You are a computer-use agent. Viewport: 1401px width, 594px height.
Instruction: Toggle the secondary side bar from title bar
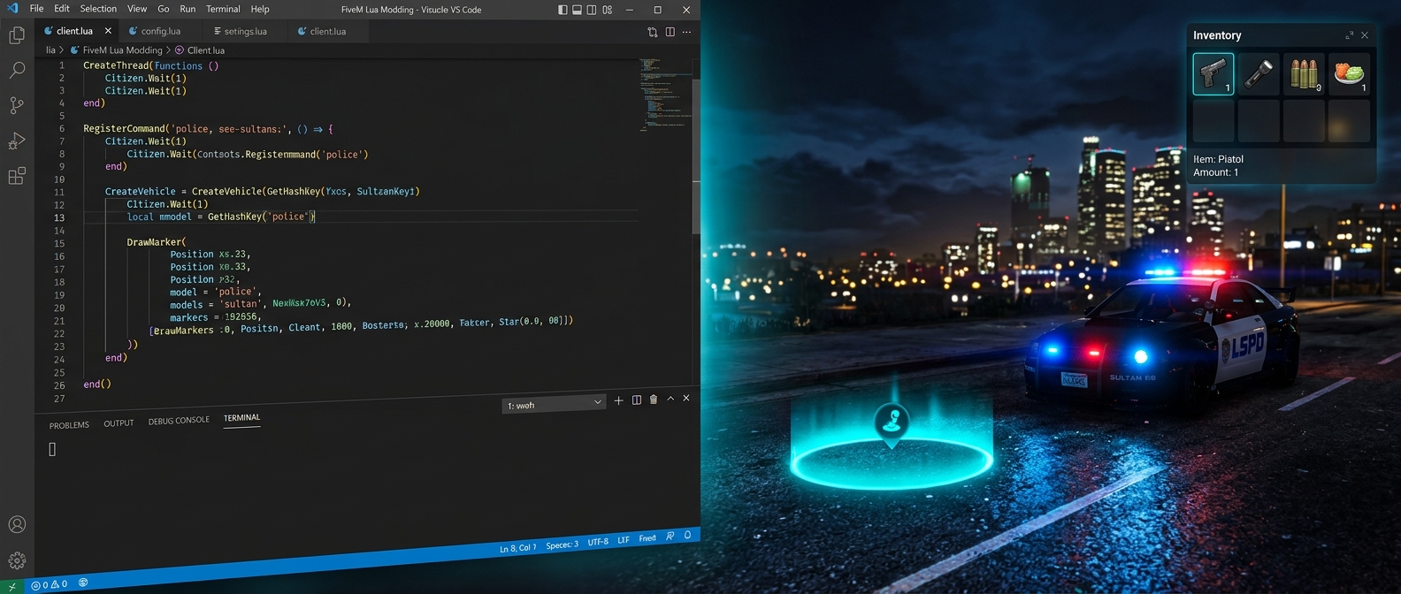592,10
